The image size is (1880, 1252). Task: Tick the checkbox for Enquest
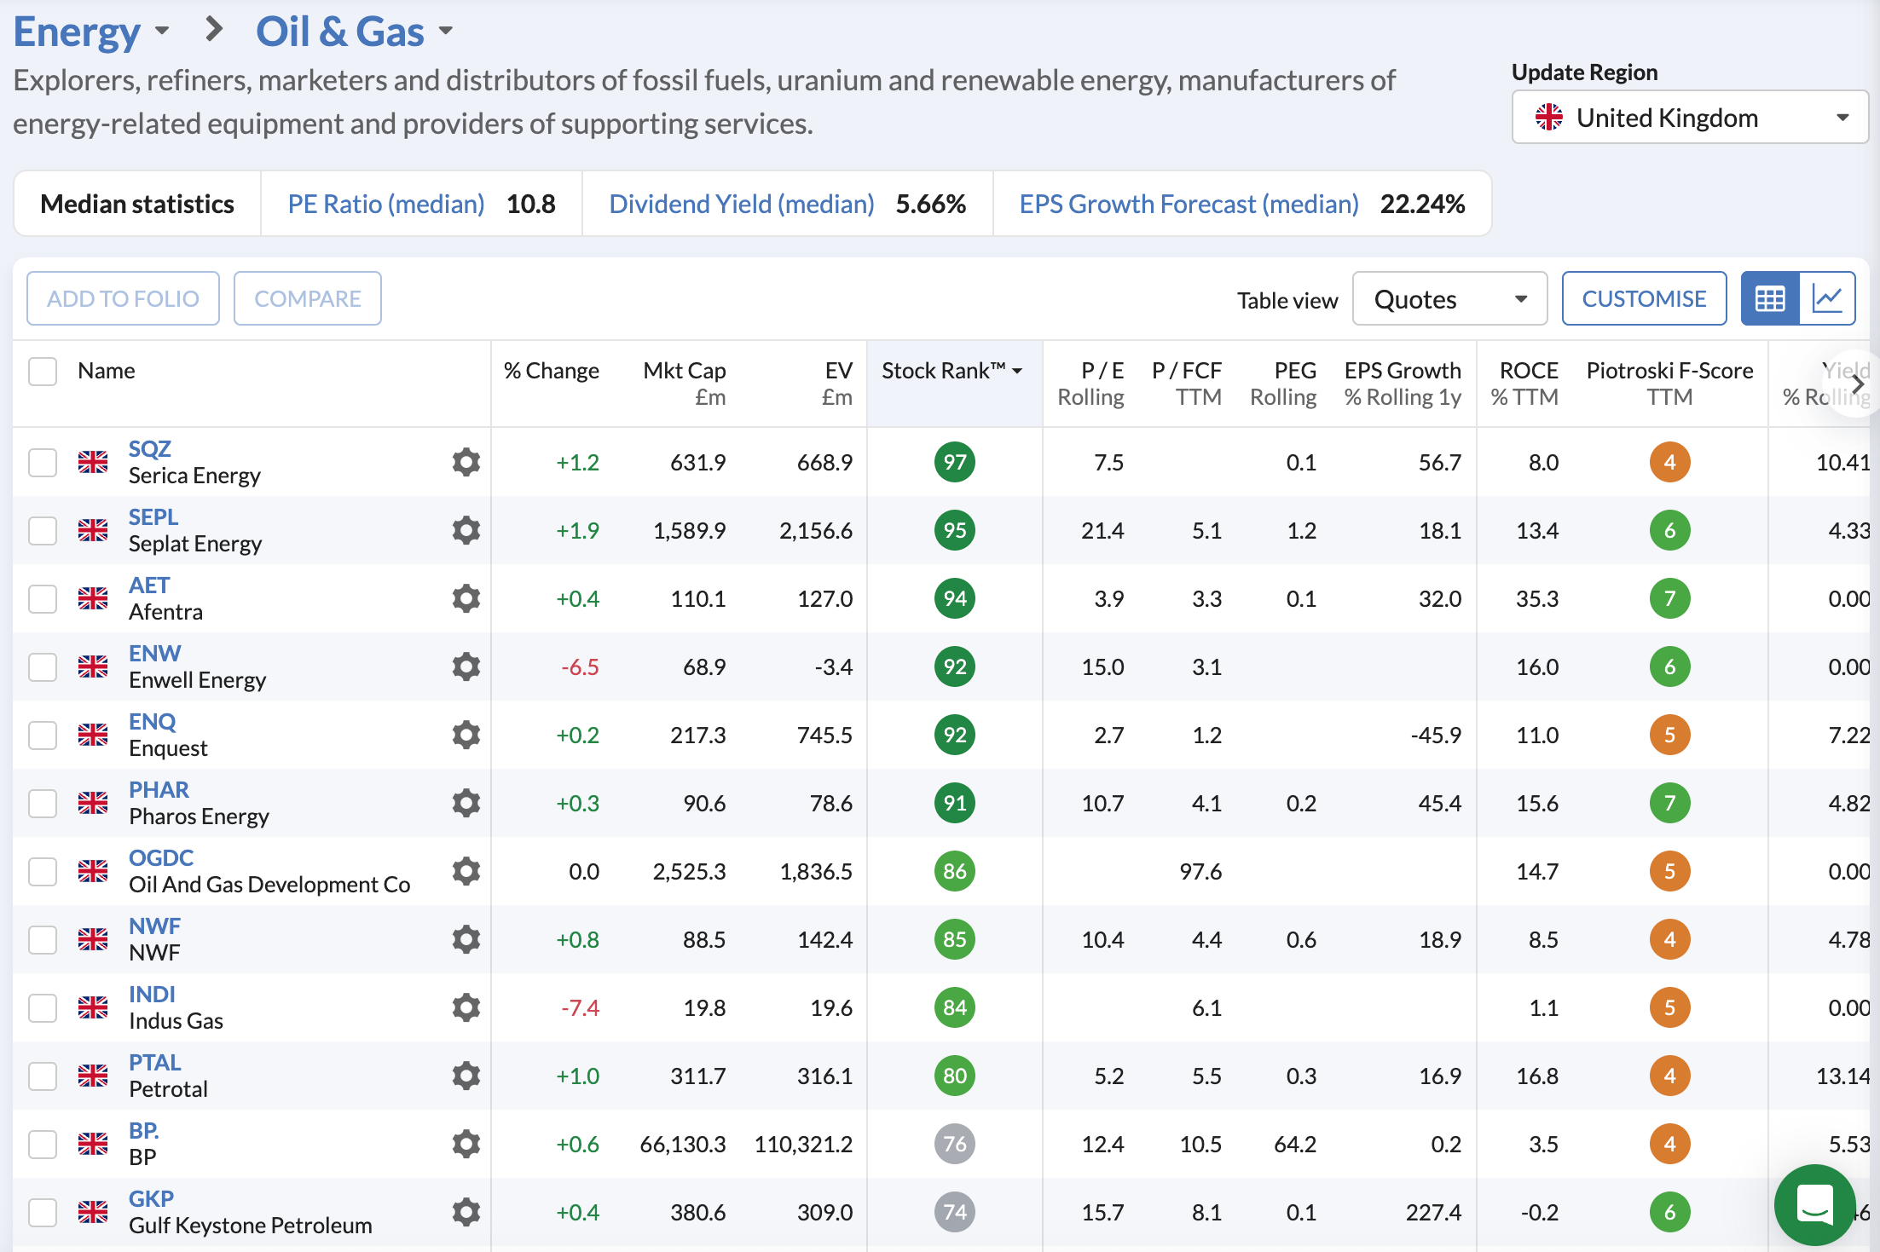pos(43,735)
